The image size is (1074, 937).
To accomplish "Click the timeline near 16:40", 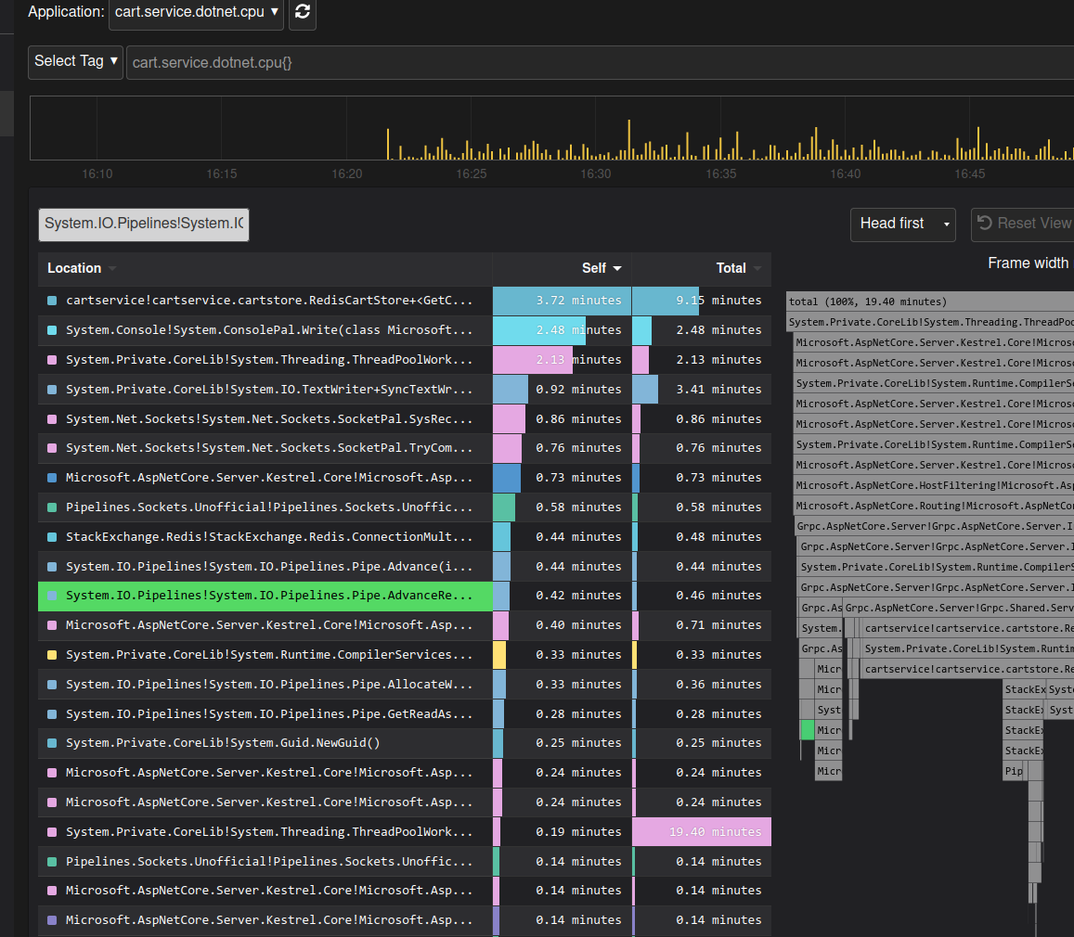I will [x=846, y=173].
